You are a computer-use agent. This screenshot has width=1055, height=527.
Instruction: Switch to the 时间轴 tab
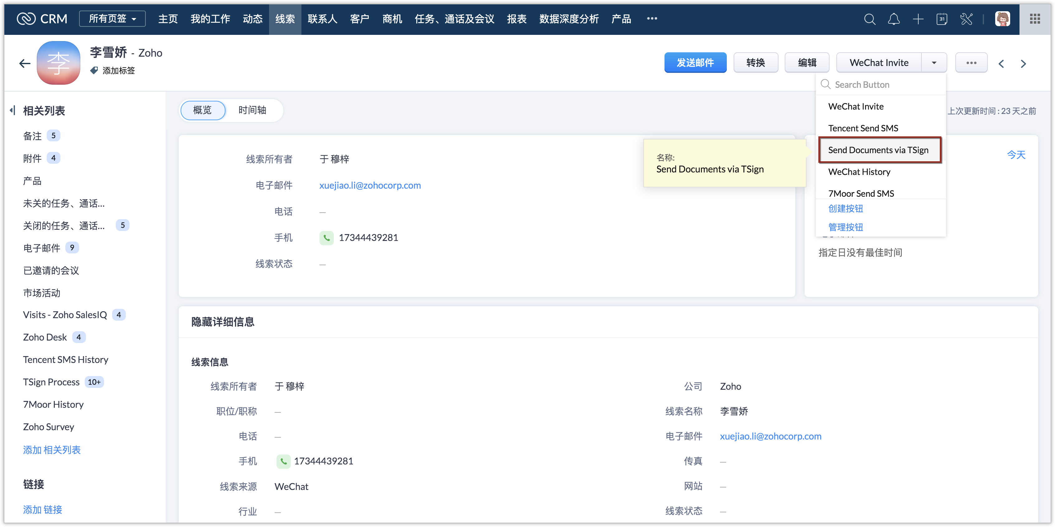pyautogui.click(x=252, y=110)
